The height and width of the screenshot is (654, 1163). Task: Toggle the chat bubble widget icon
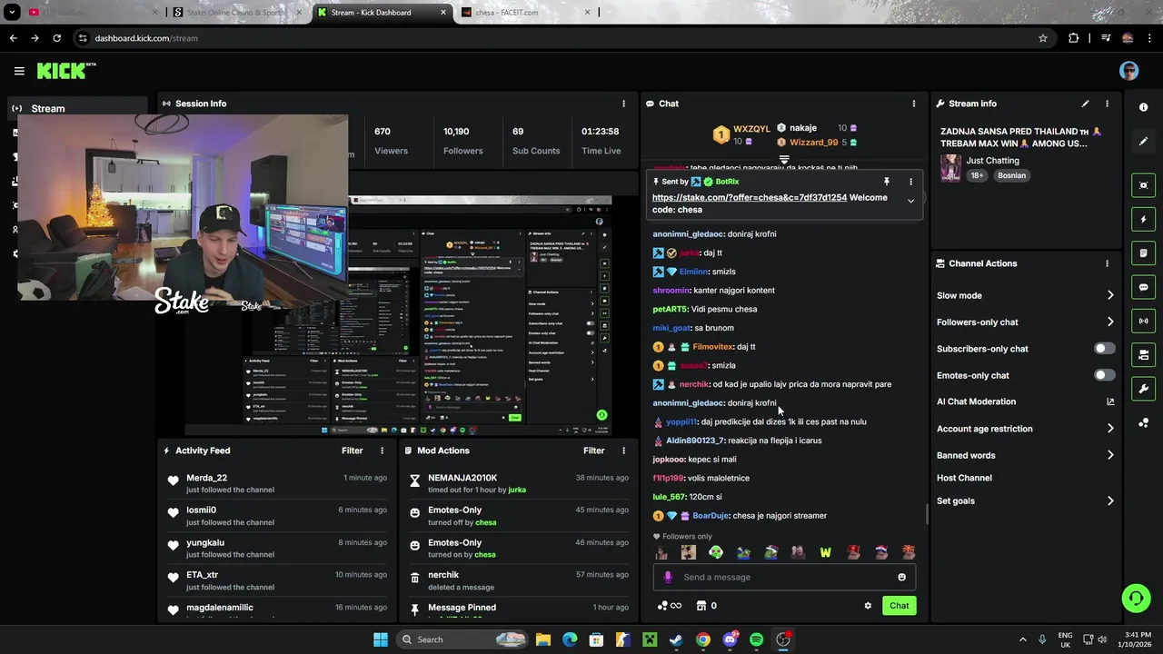(1143, 287)
